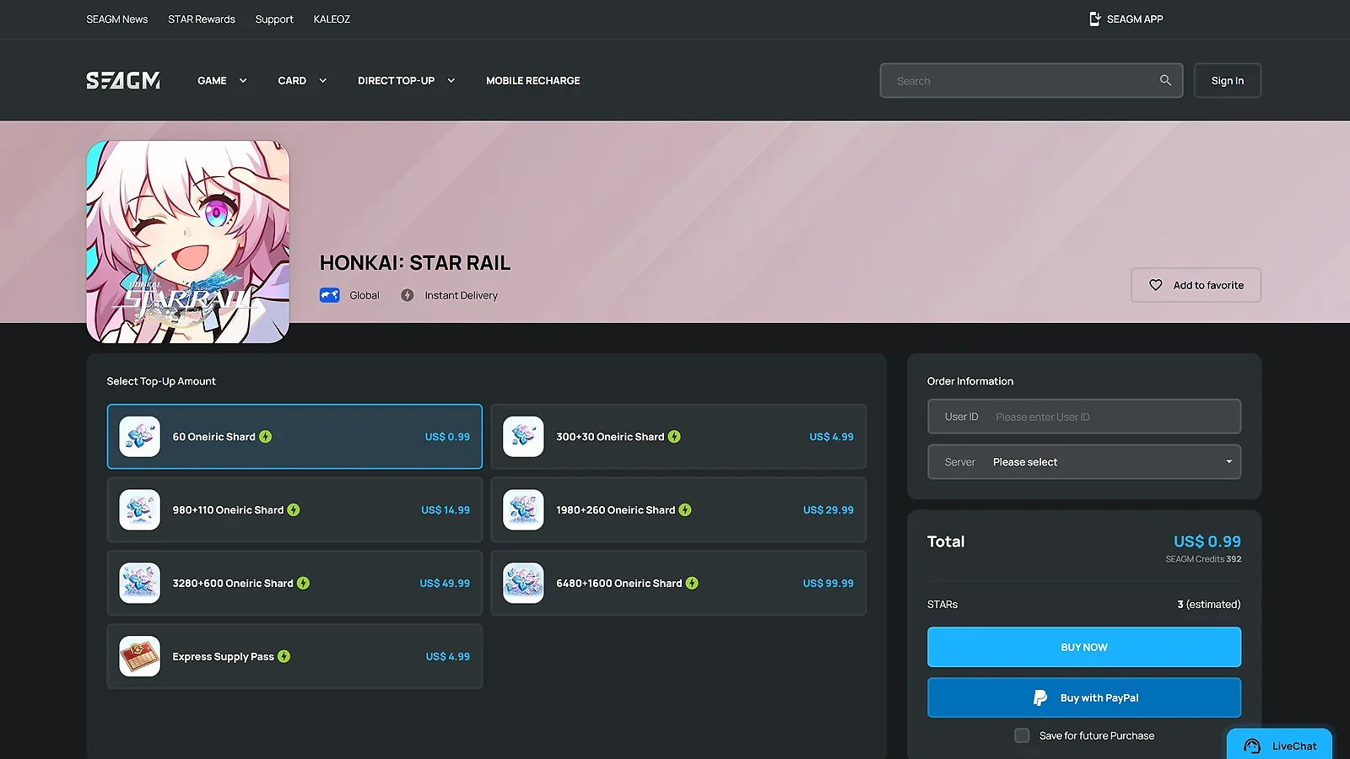1350x759 pixels.
Task: Select the 60 Oneiric Shard option
Action: (x=294, y=437)
